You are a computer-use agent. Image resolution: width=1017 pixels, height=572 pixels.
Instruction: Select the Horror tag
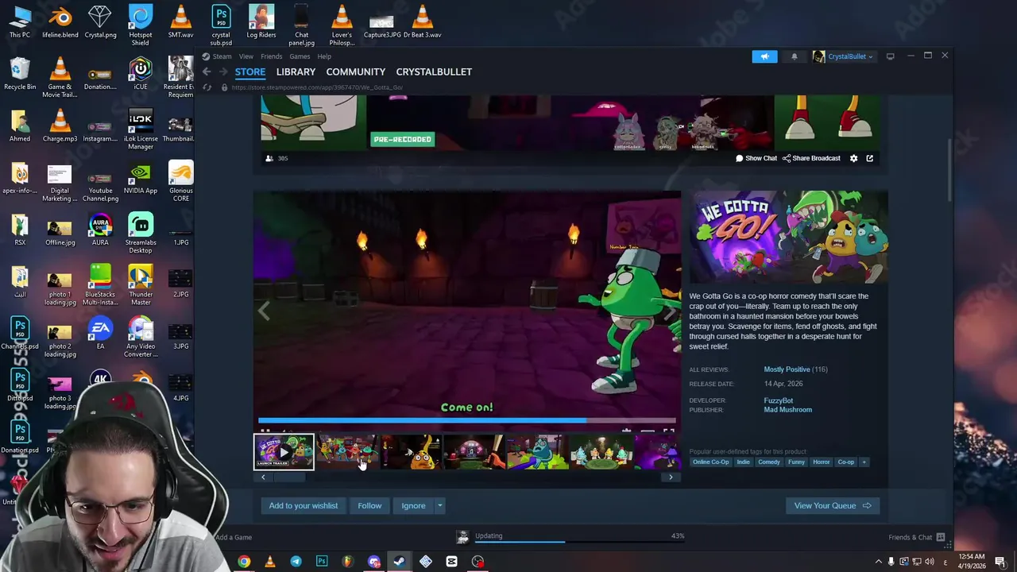(x=821, y=462)
